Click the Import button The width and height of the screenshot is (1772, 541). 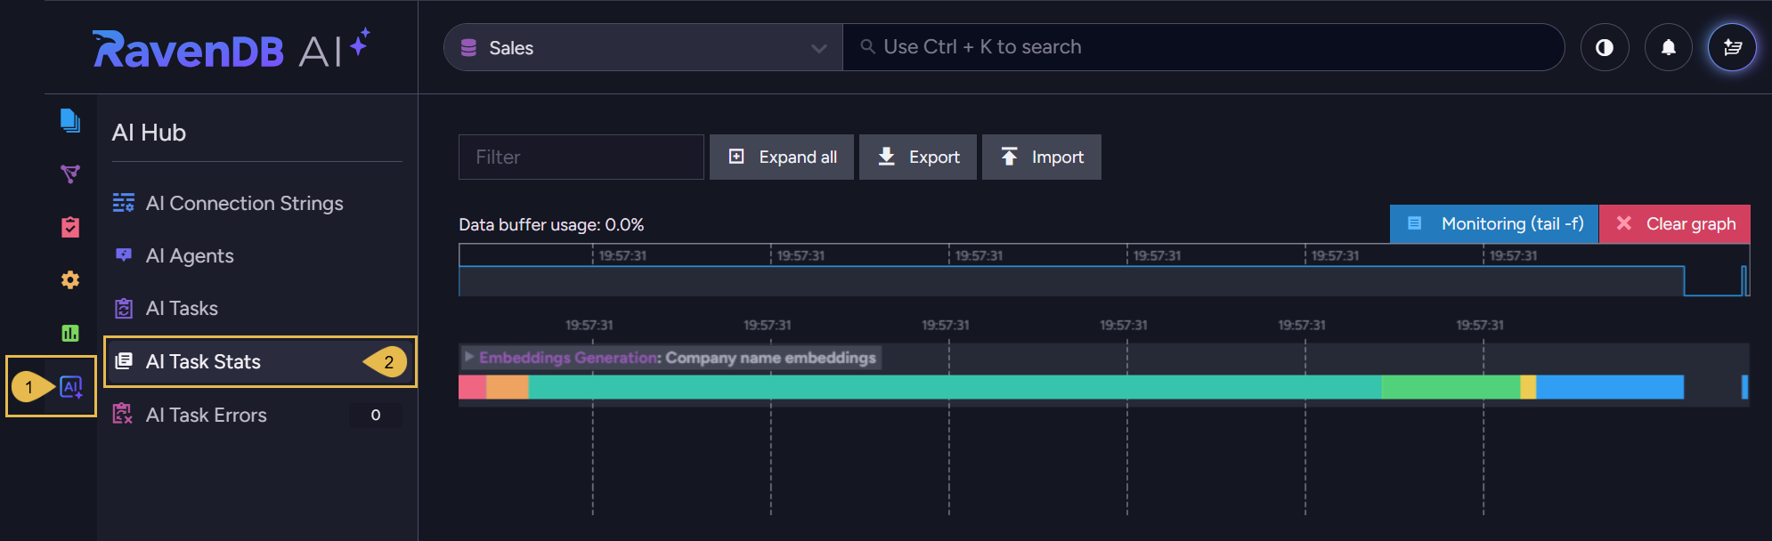tap(1042, 157)
